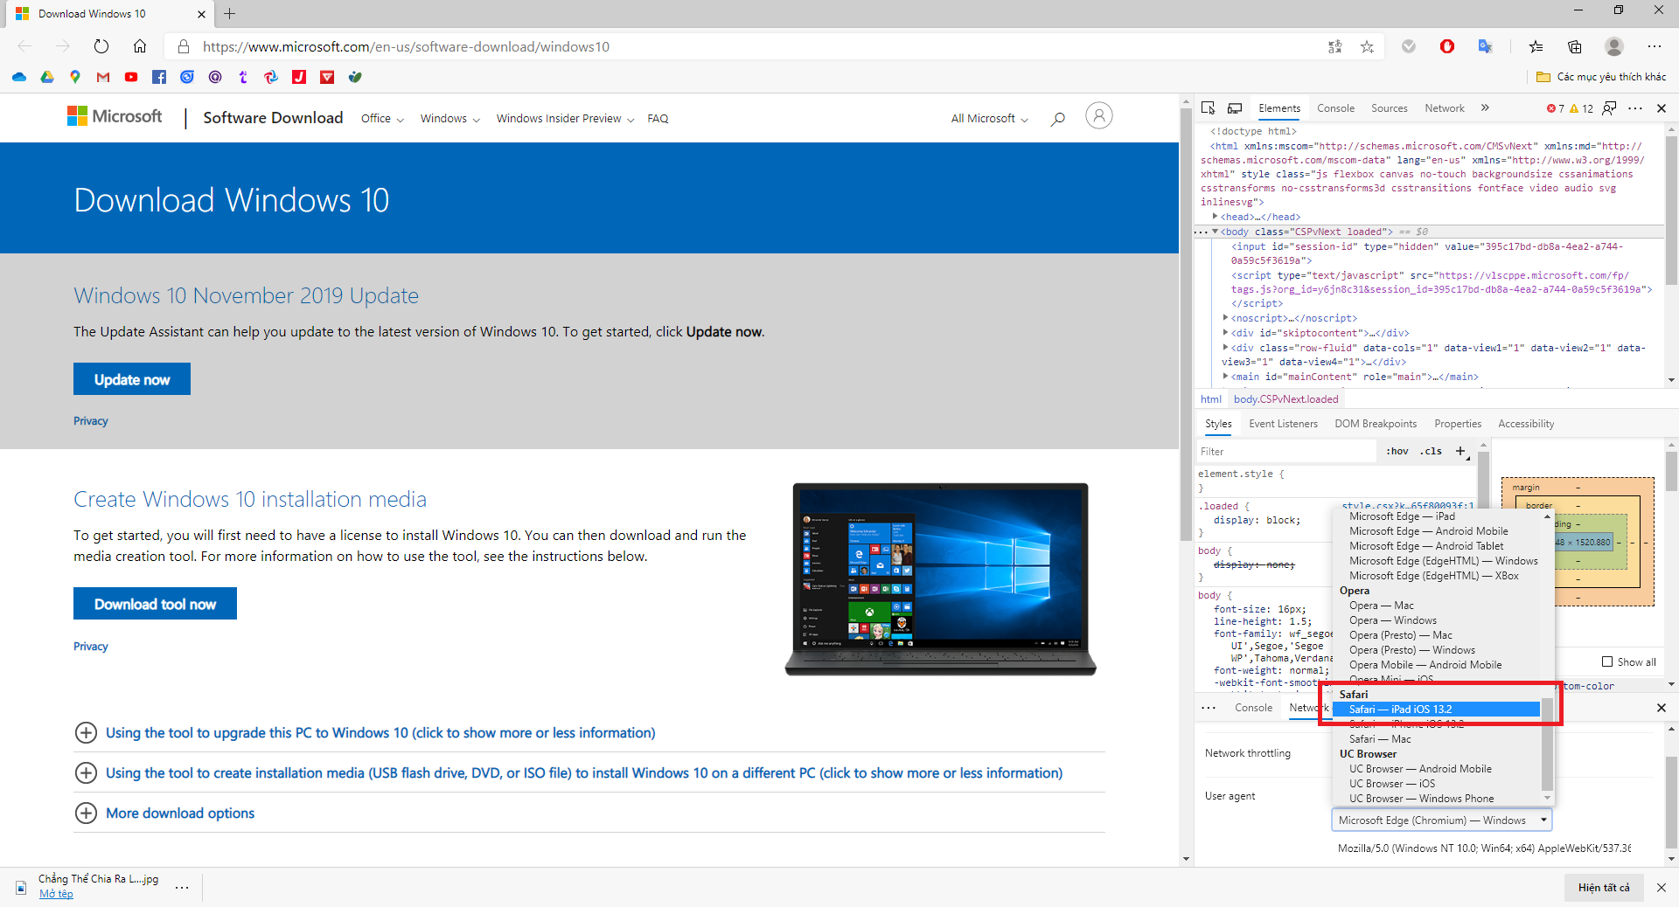Go to the browser home page icon

140,46
